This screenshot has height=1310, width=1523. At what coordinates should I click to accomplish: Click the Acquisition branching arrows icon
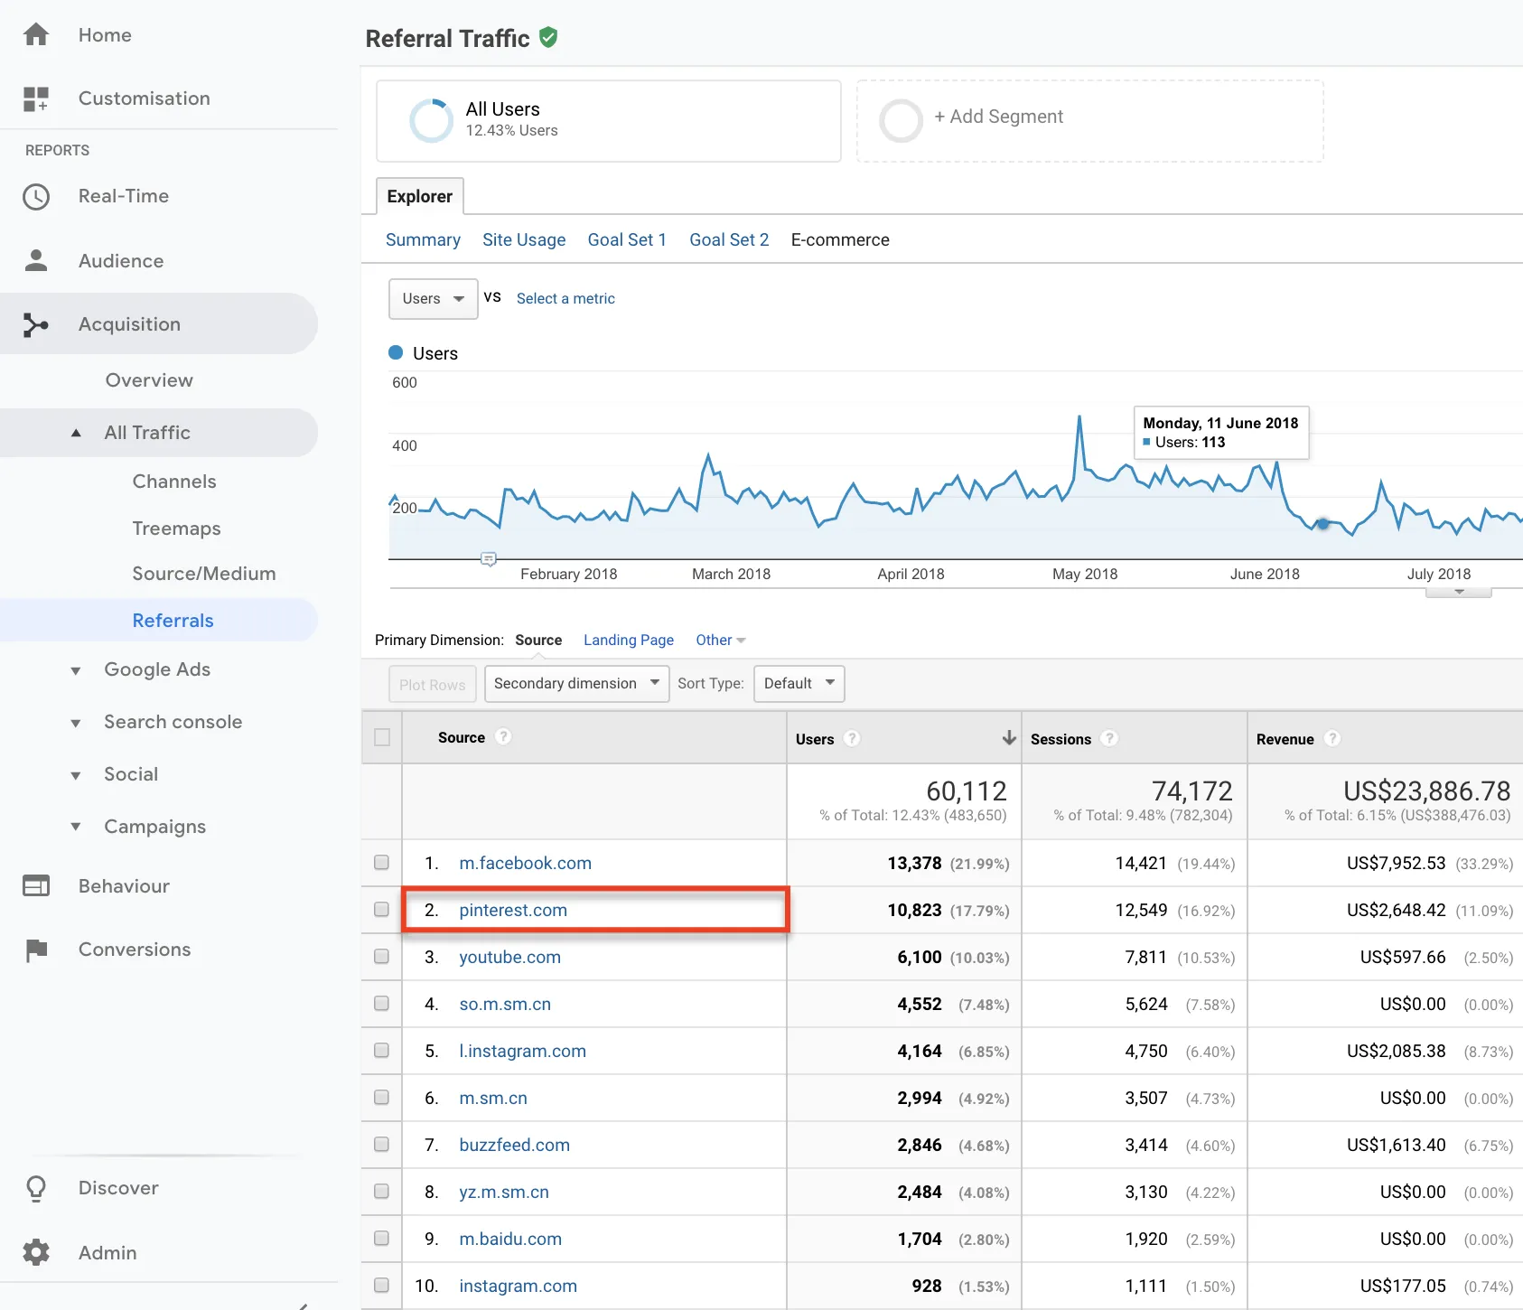pos(36,324)
